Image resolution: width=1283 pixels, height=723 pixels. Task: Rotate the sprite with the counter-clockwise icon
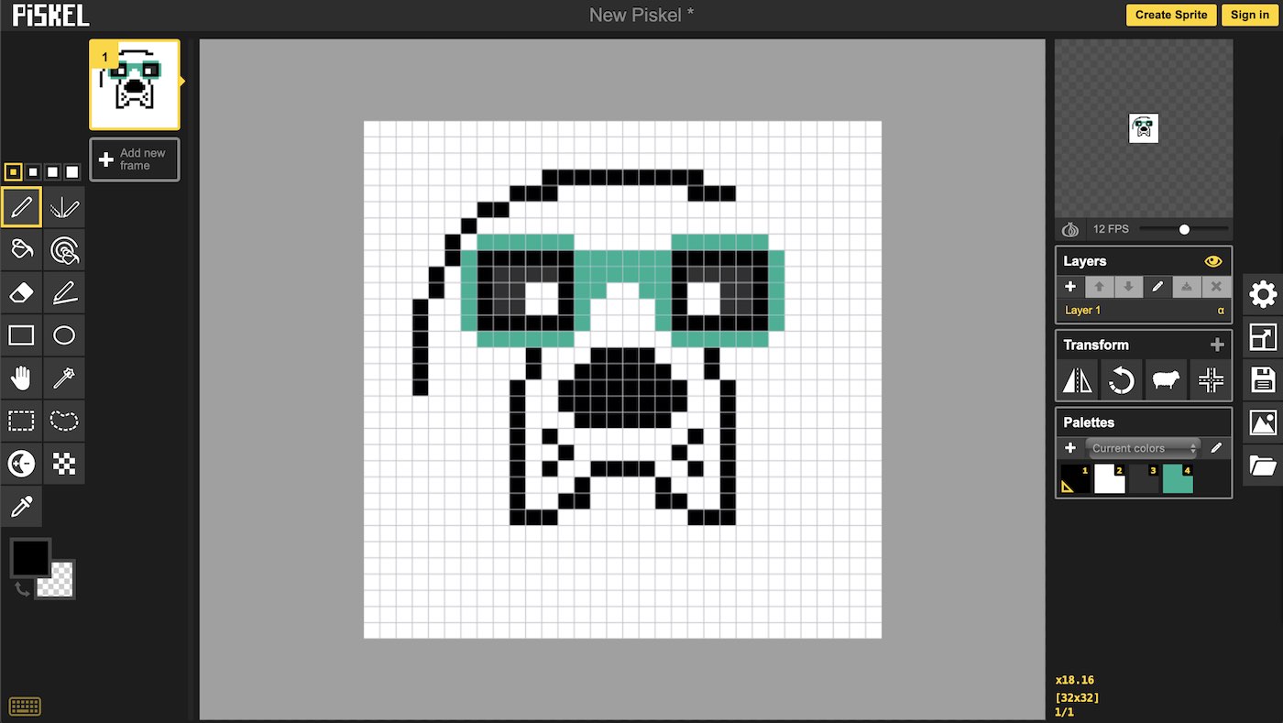pos(1122,379)
